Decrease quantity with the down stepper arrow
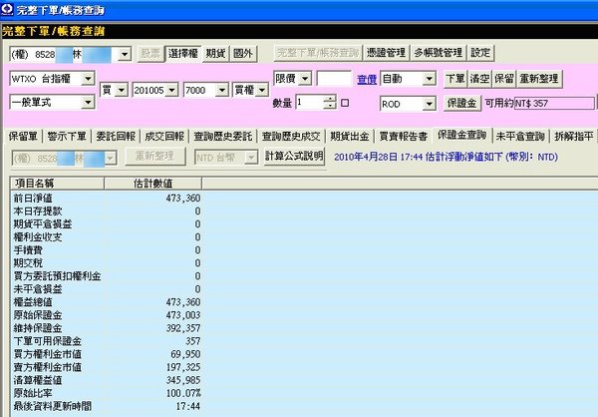Image resolution: width=598 pixels, height=417 pixels. click(x=330, y=106)
